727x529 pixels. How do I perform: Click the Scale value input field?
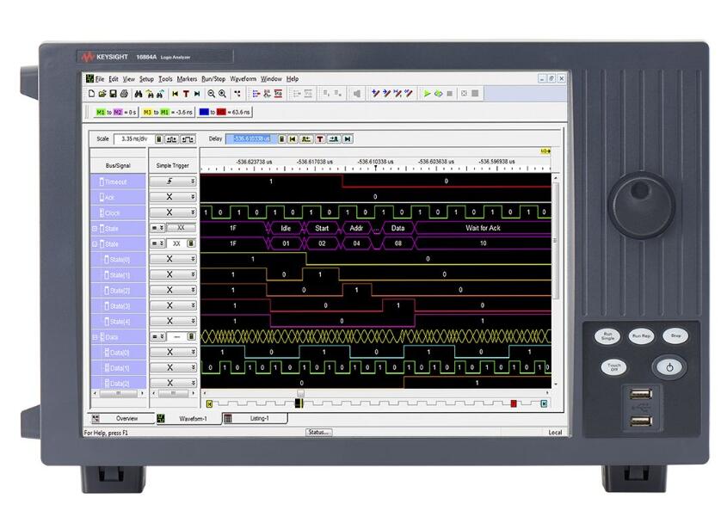coord(132,138)
